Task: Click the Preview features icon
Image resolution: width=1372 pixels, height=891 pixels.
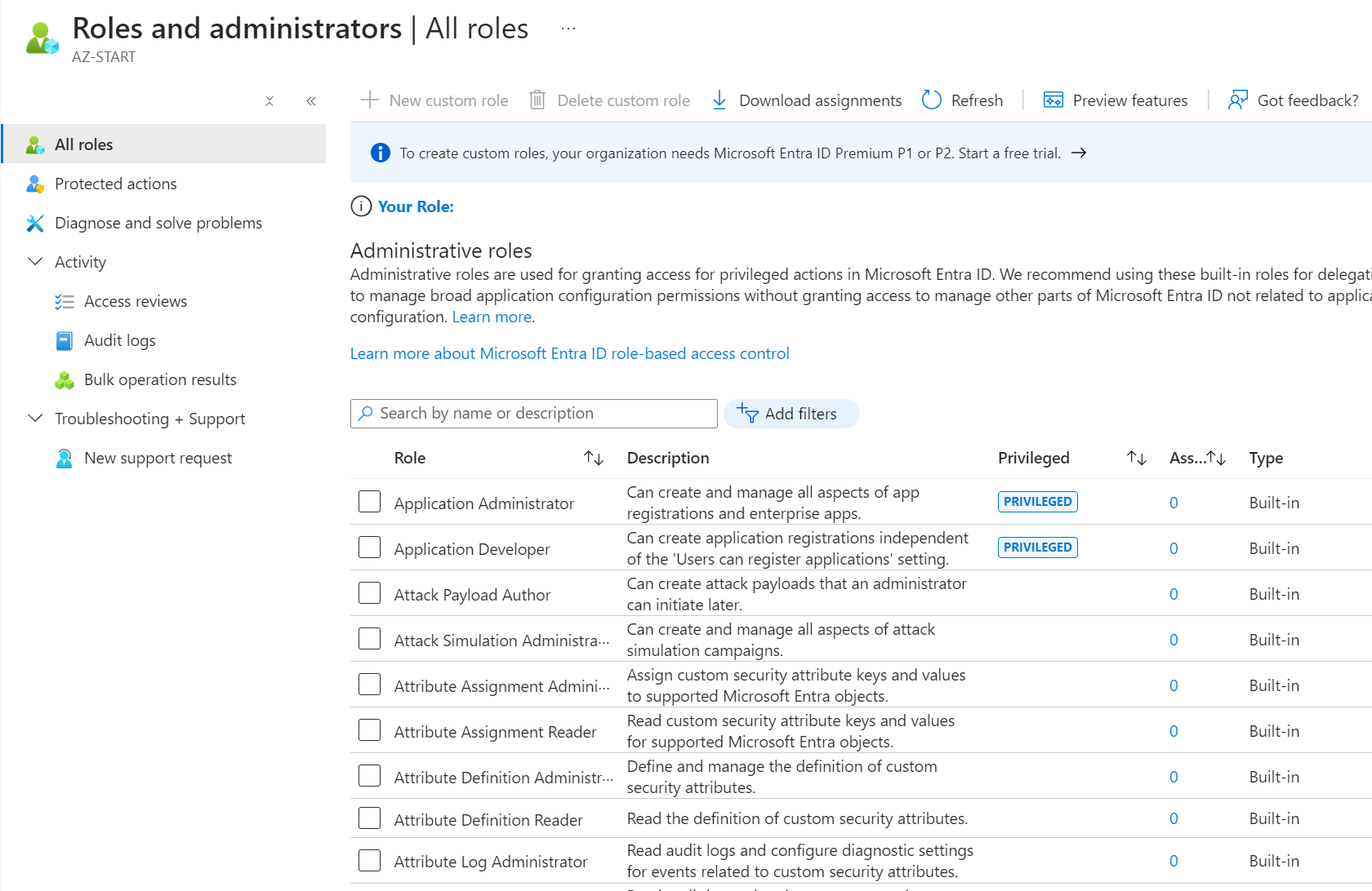Action: 1053,100
